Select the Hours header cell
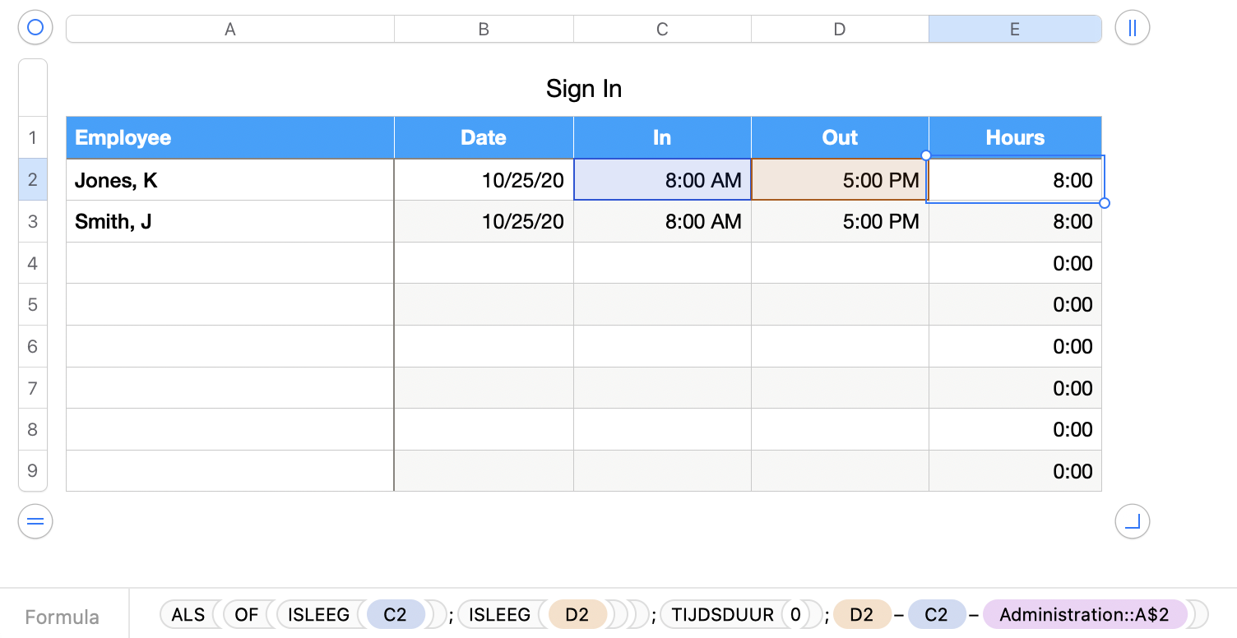1237x638 pixels. 1014,137
